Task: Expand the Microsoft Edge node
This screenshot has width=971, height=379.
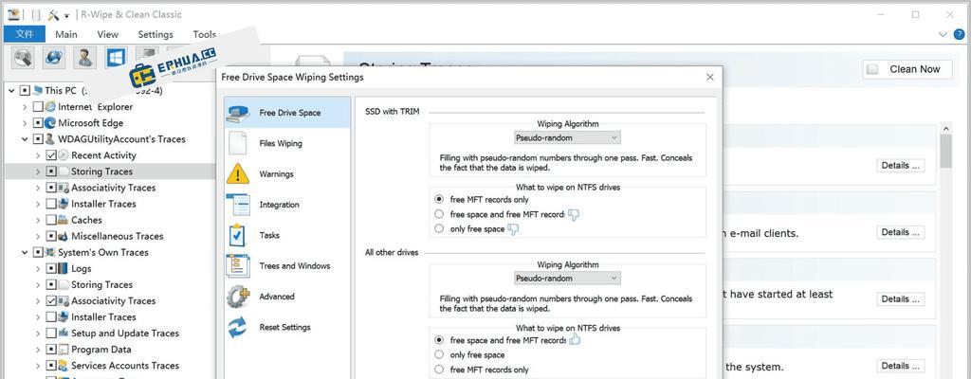Action: click(x=25, y=122)
